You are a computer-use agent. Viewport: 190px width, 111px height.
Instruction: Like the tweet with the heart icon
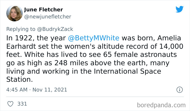[x=10, y=104]
